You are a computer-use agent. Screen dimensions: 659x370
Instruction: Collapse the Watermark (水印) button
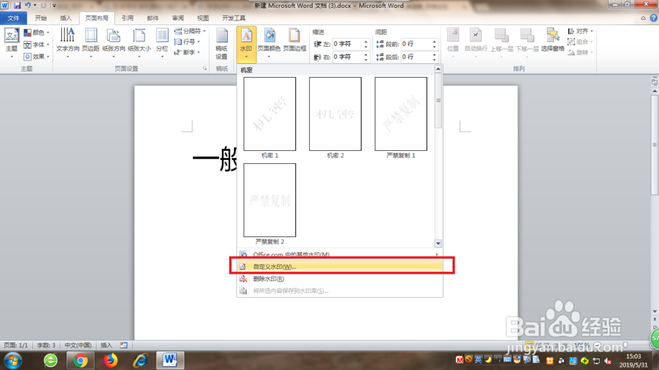[246, 45]
